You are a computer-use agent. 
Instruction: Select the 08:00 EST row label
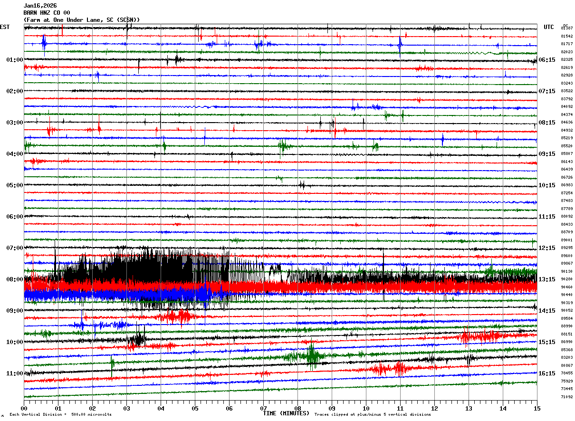[15, 279]
